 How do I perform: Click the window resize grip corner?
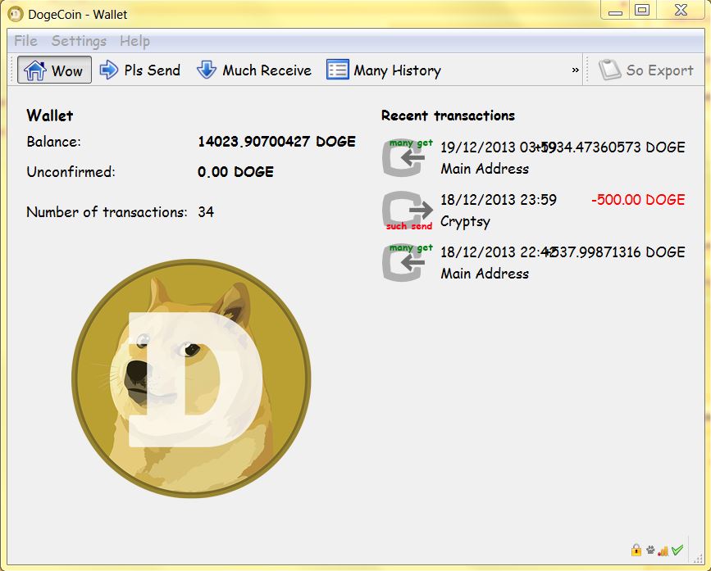[701, 562]
